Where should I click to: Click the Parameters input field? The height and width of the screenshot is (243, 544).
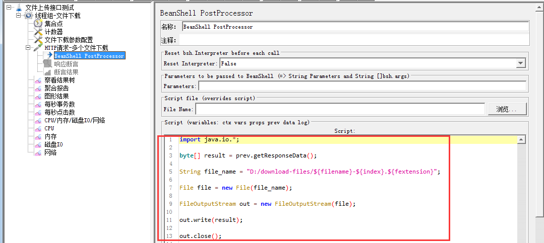(361, 86)
